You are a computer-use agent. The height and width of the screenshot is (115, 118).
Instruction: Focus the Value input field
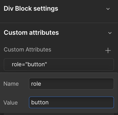(71, 102)
